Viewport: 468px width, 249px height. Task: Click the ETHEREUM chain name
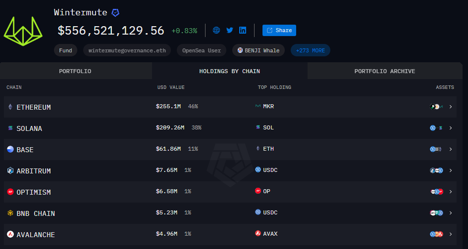point(34,107)
